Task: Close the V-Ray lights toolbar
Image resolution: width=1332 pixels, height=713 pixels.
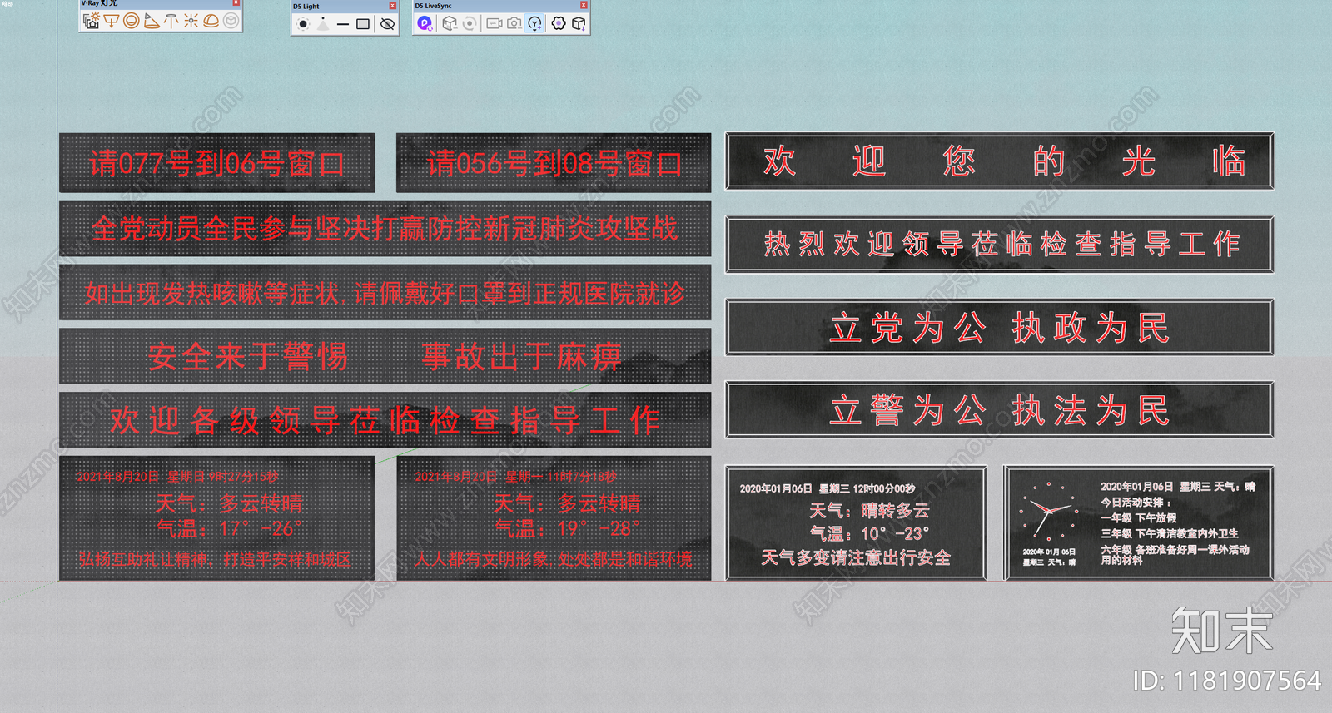Action: [x=236, y=3]
